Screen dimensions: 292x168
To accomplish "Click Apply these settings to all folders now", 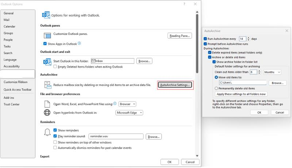I will pyautogui.click(x=241, y=94).
